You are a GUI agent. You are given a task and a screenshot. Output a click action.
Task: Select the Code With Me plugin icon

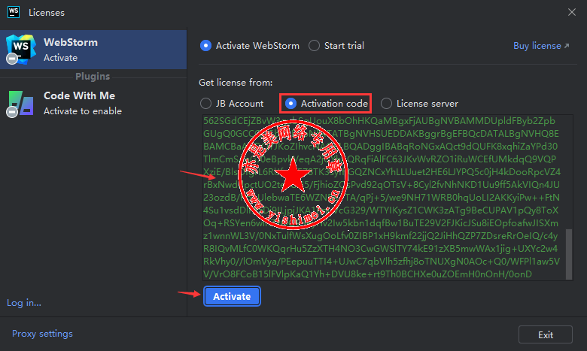coord(21,104)
